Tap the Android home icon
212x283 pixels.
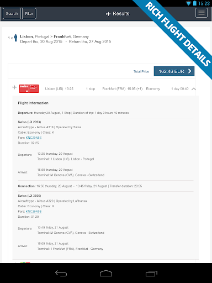[x=106, y=274]
